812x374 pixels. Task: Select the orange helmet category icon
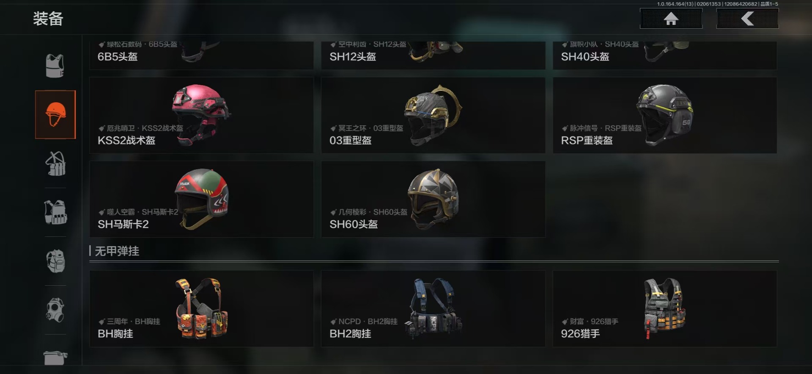tap(55, 114)
